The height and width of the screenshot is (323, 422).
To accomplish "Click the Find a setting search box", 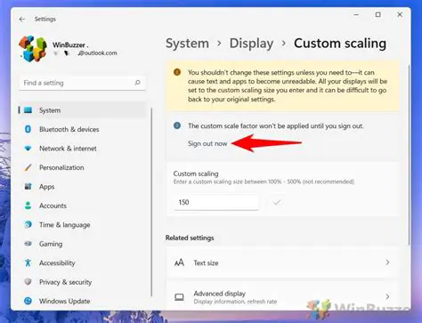I will [83, 83].
